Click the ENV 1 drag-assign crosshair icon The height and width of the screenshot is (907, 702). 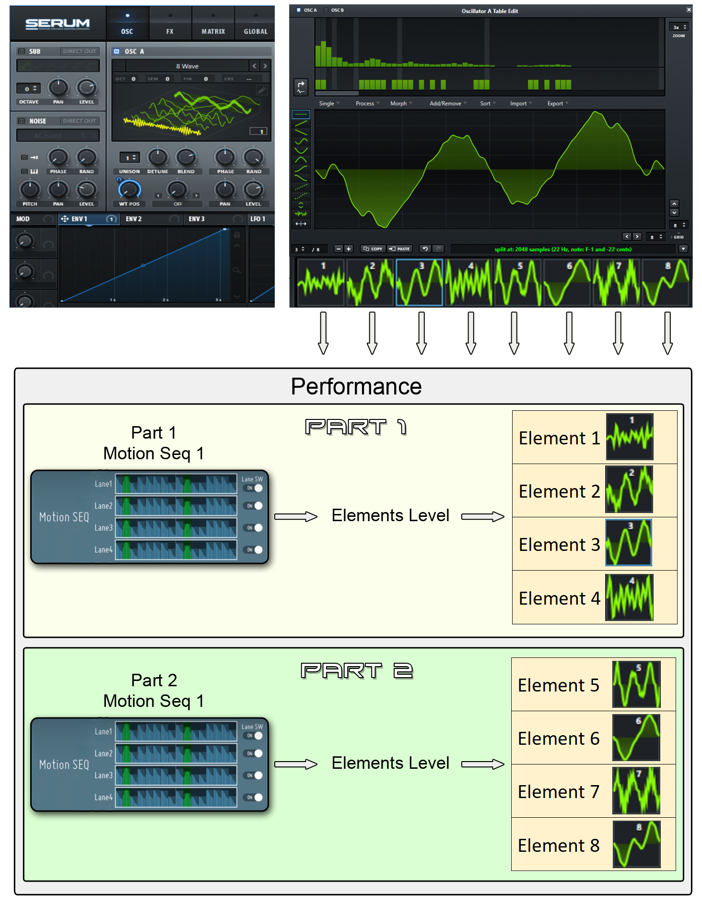point(65,219)
